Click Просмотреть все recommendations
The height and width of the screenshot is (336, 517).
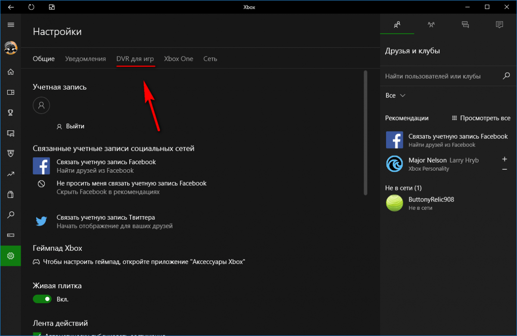coord(481,118)
